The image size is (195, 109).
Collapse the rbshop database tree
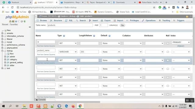click(2, 51)
